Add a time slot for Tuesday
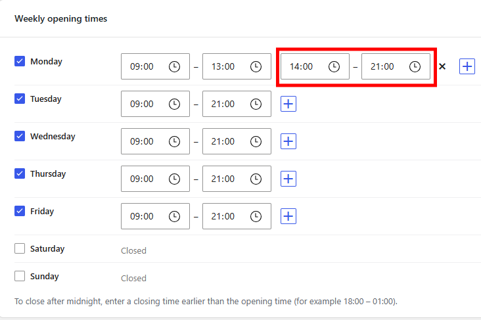The image size is (481, 320). [288, 104]
